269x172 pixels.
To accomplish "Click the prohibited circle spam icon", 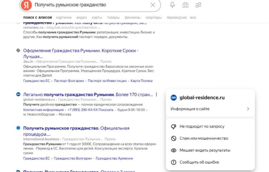I will (x=174, y=138).
